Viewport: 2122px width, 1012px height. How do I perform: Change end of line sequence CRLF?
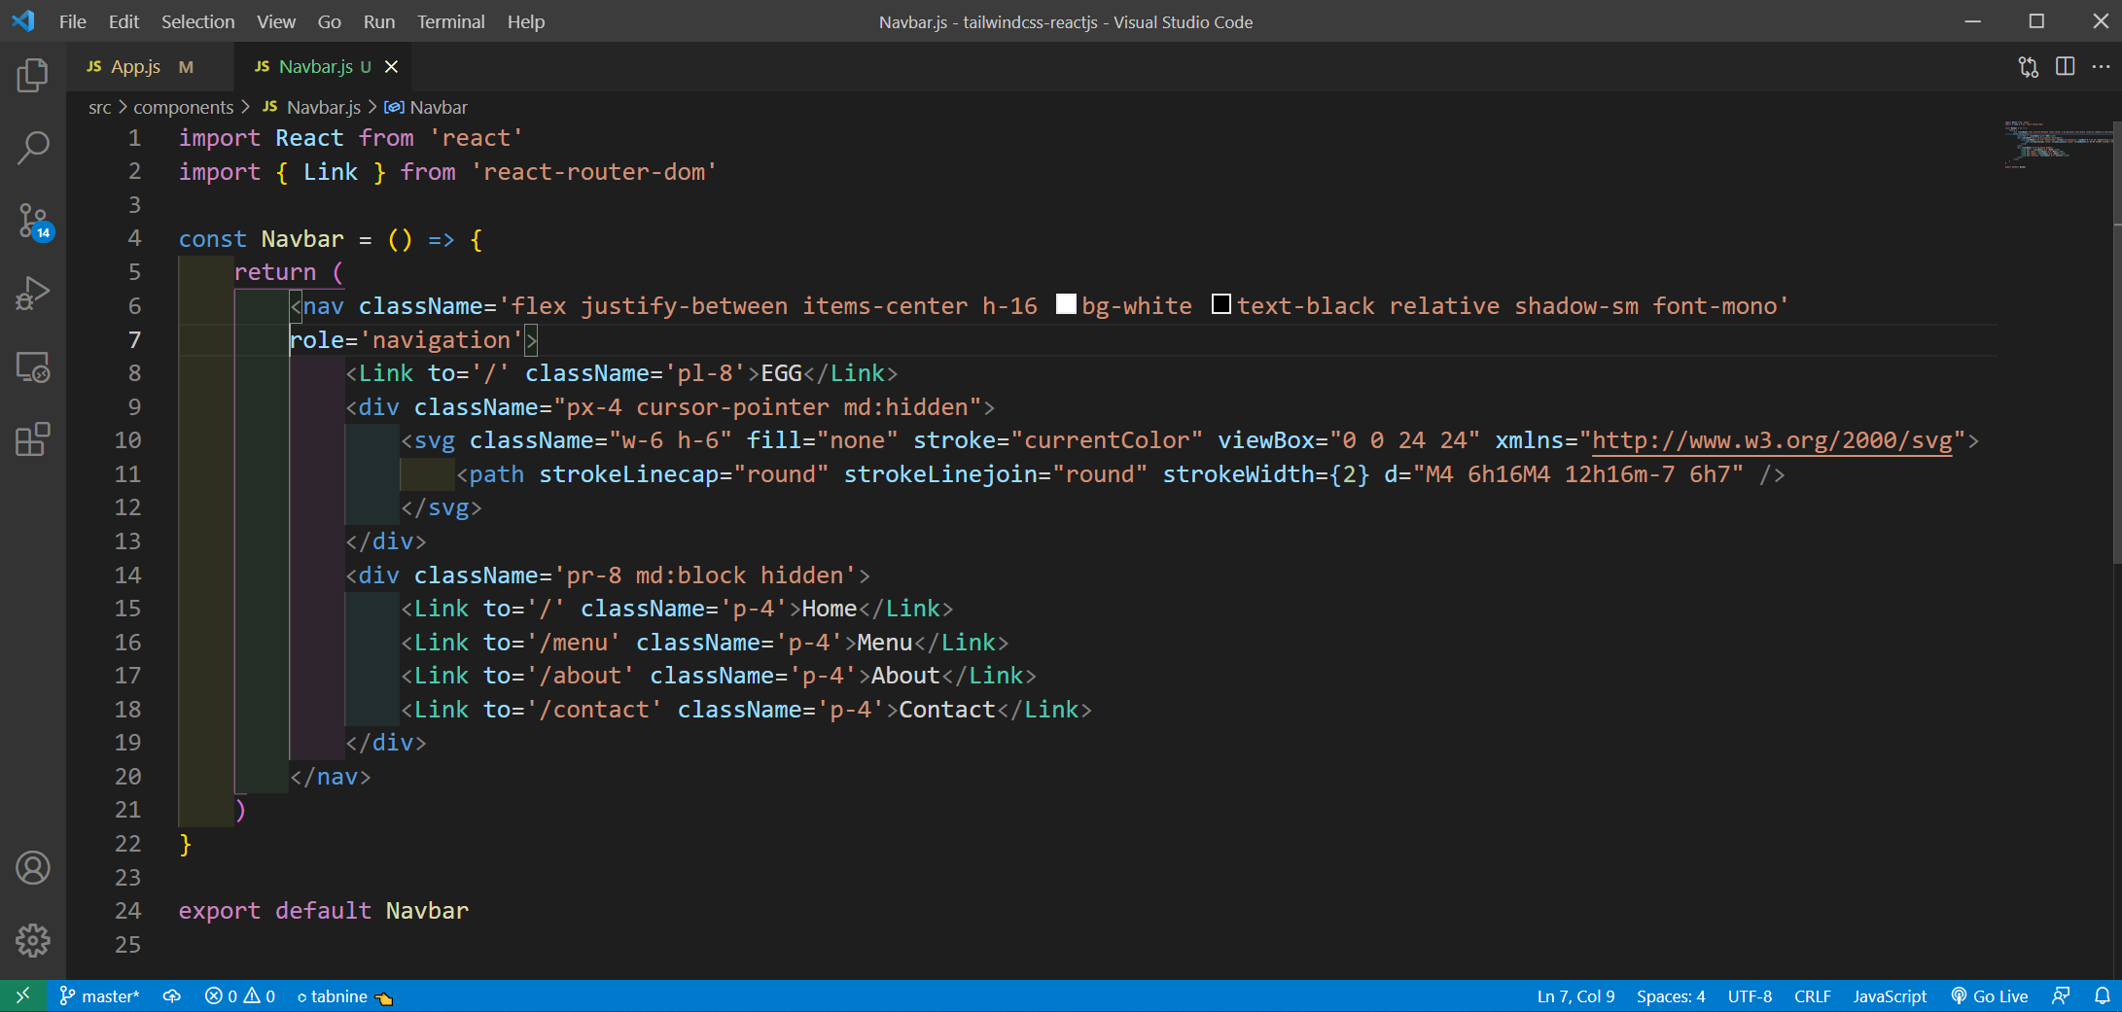pos(1813,996)
